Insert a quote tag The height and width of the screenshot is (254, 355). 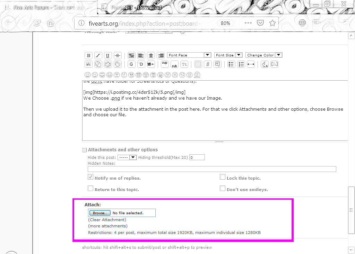(217, 64)
